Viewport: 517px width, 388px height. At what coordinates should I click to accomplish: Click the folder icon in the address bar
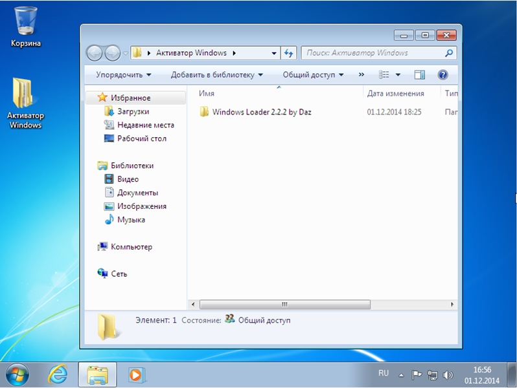point(137,52)
